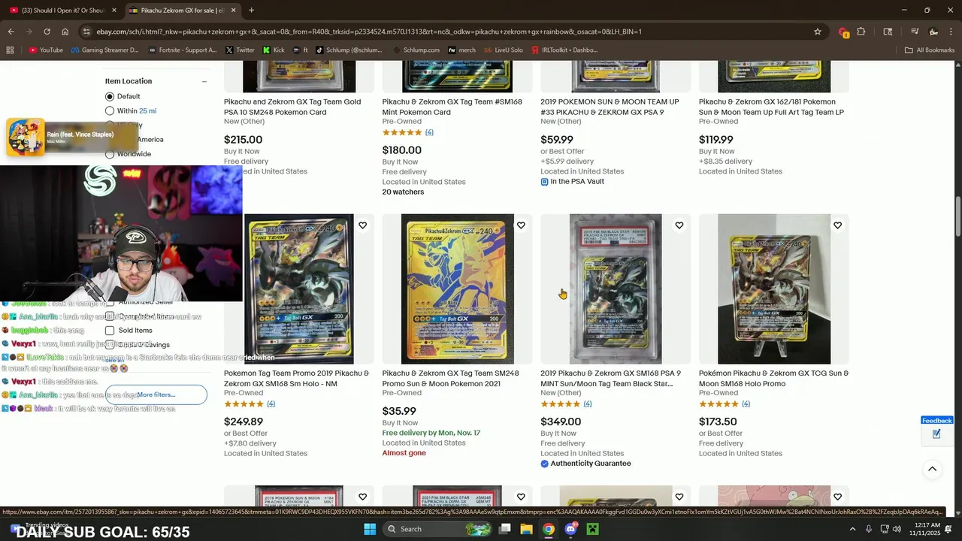Open Discord from the taskbar
Viewport: 962px width, 541px height.
point(570,529)
